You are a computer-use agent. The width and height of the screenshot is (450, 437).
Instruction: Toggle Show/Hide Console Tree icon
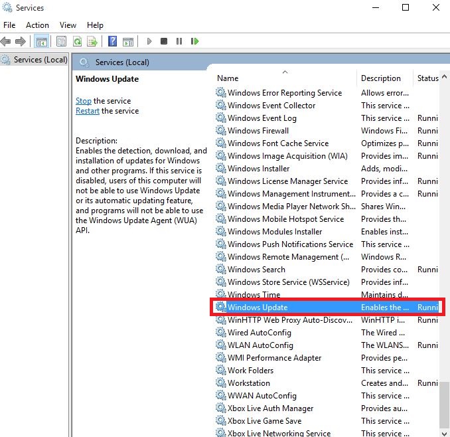tap(42, 42)
